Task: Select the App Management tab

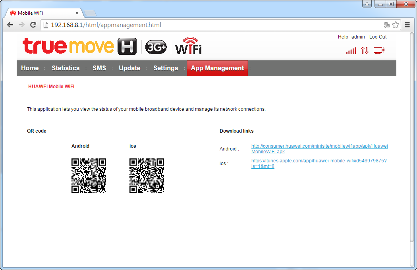Action: (x=217, y=68)
